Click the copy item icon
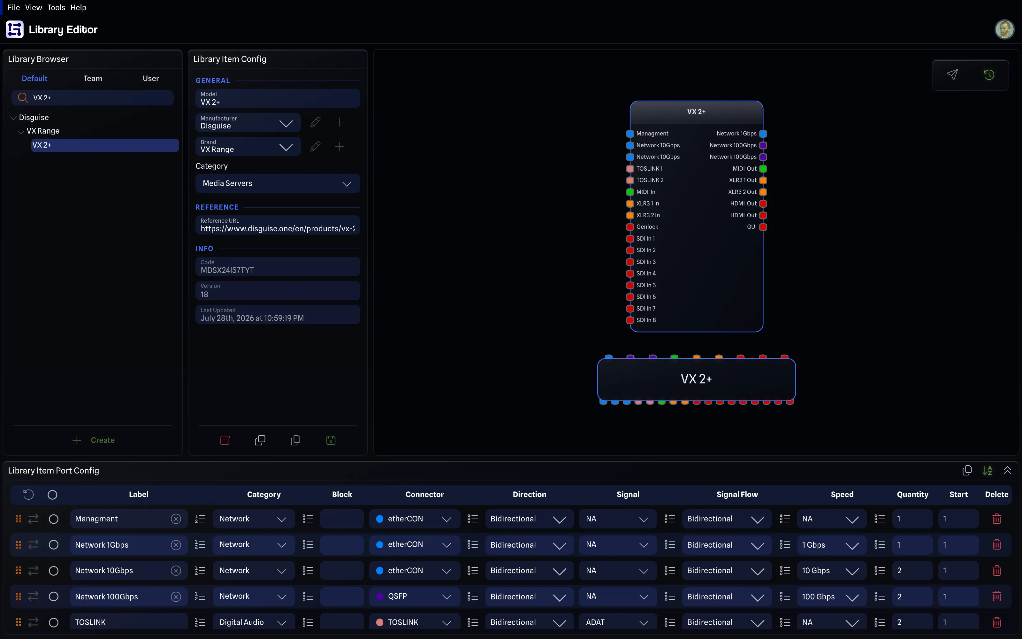Screen dimensions: 1022x639 click(x=296, y=440)
